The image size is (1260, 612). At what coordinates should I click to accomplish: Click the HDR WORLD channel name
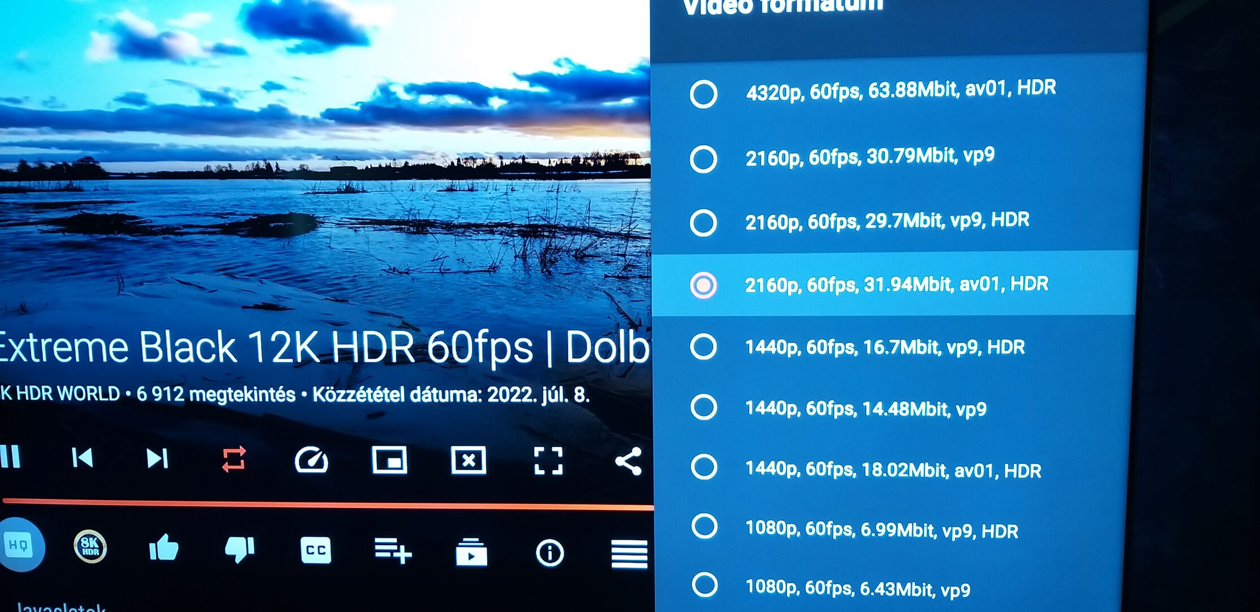point(60,393)
